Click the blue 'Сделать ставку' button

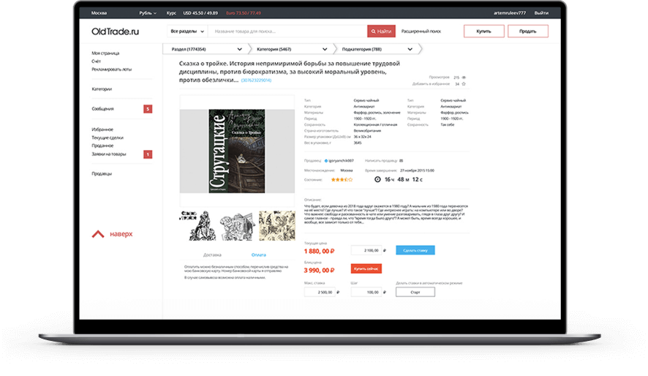(x=415, y=250)
